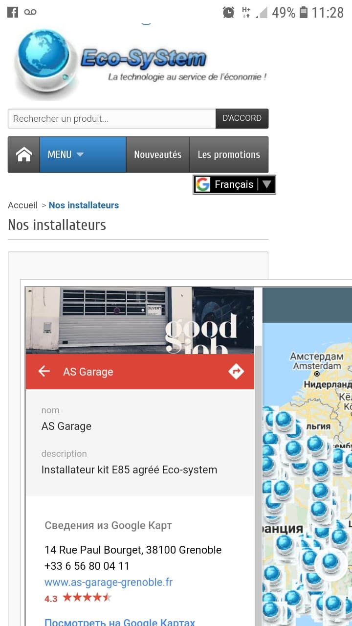
Task: Tap the 4.3 star rating
Action: pyautogui.click(x=78, y=598)
